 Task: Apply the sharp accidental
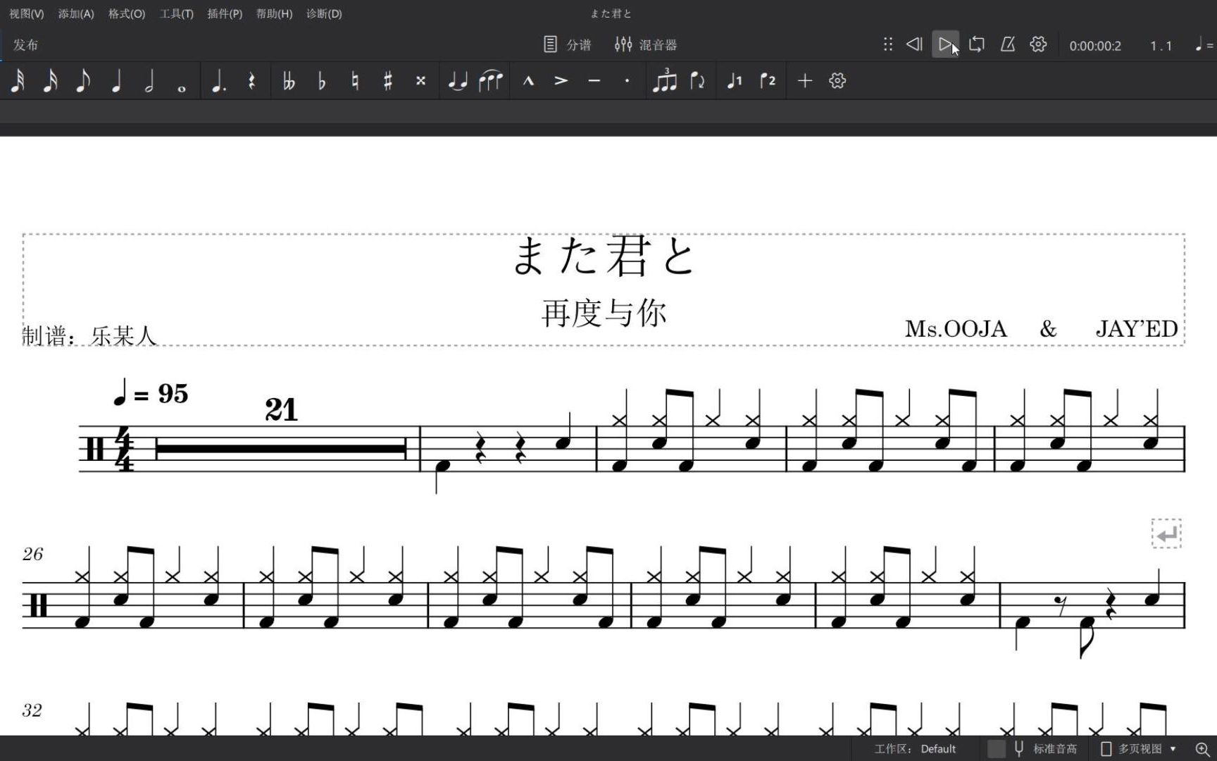click(x=387, y=81)
